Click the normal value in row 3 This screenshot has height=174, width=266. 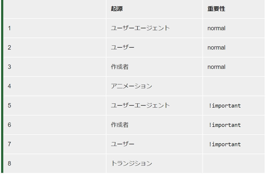pos(216,67)
